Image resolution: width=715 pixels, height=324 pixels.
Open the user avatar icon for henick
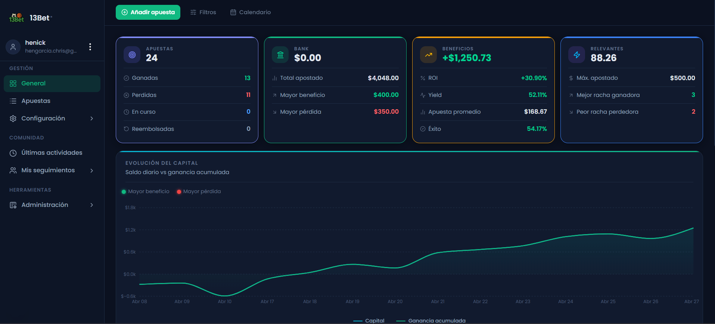13,47
